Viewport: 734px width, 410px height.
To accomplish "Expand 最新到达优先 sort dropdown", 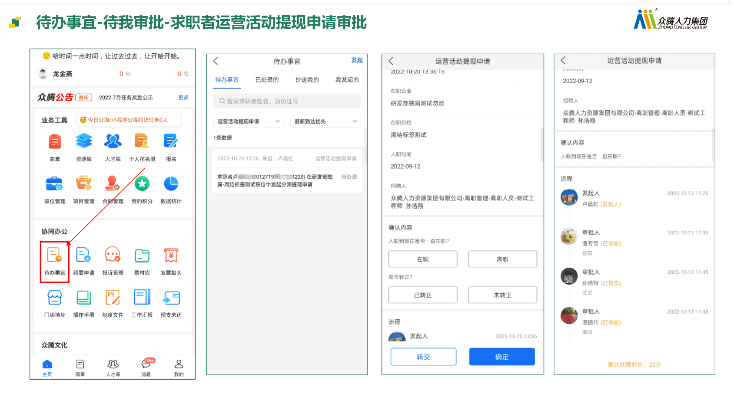I will tap(325, 121).
